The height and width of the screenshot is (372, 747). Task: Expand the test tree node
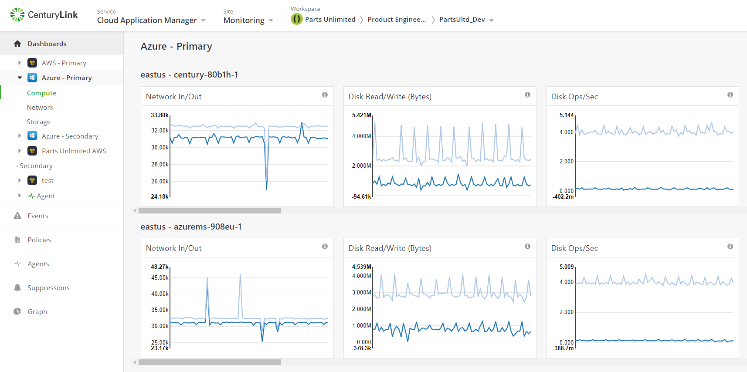point(20,180)
